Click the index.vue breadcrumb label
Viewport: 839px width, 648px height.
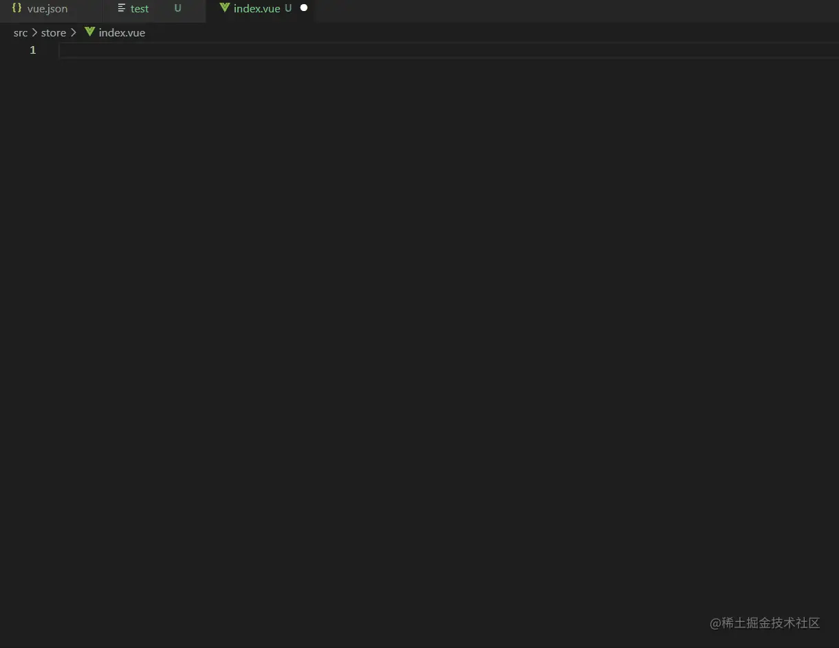click(122, 32)
